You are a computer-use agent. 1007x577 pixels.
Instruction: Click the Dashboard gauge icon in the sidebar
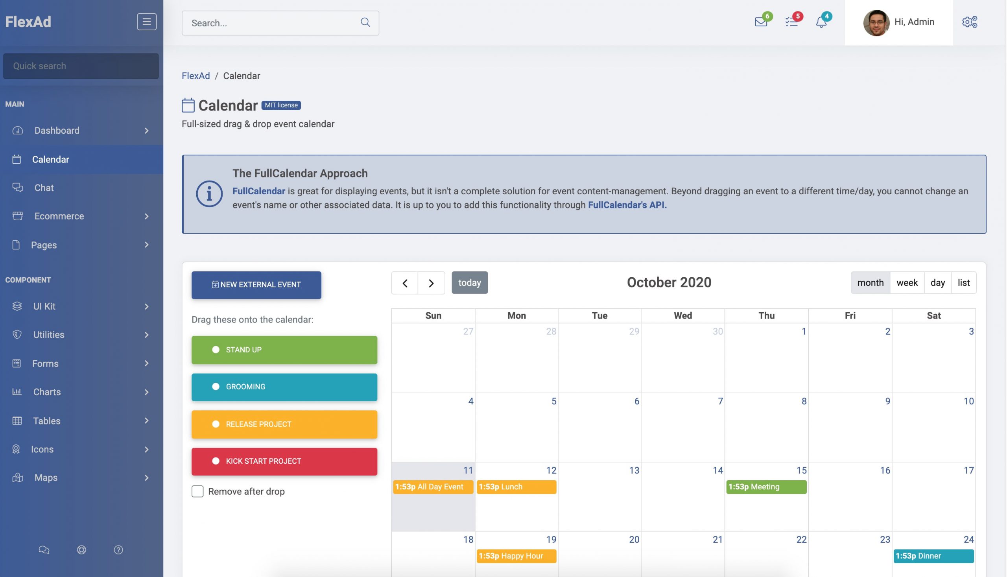(x=17, y=130)
